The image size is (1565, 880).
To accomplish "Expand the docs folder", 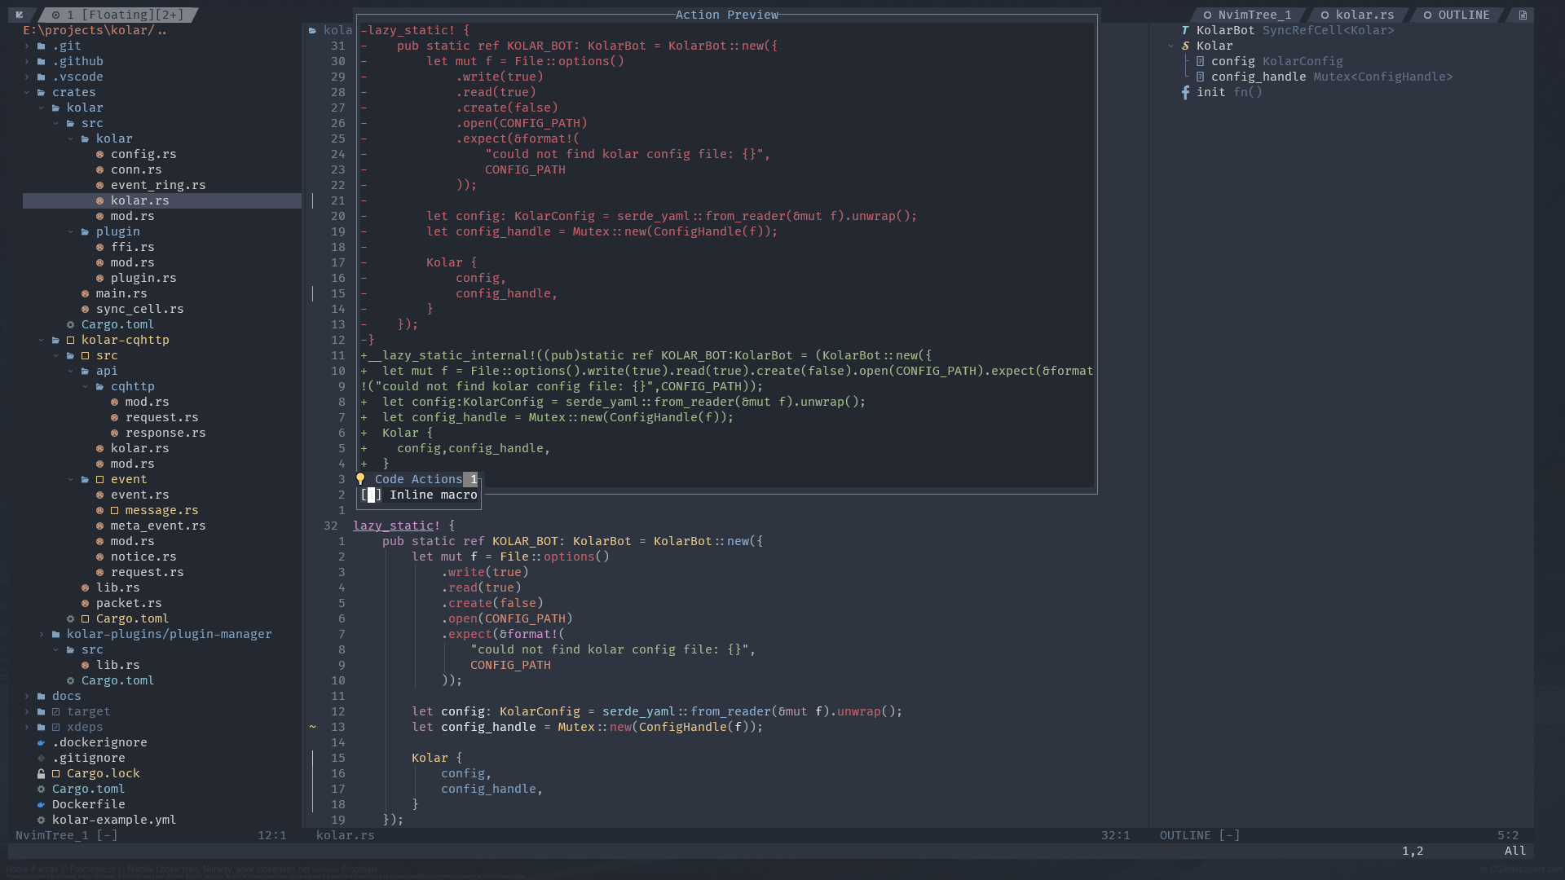I will click(x=27, y=696).
